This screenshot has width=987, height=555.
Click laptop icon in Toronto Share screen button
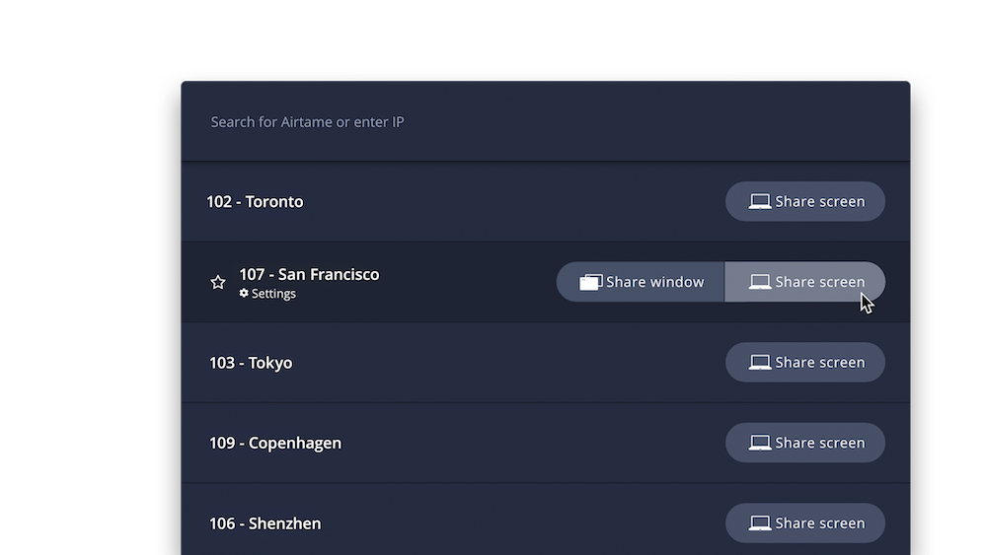(760, 201)
